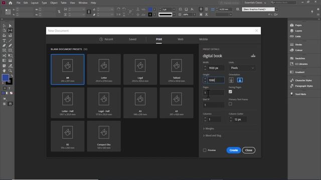Open the Tool Hints panel

(x=298, y=94)
